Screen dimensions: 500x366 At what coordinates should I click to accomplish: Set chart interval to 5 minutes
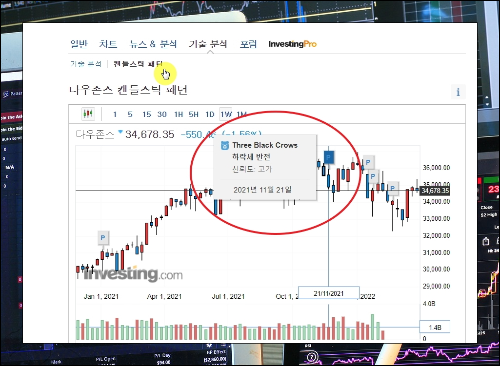(x=130, y=115)
